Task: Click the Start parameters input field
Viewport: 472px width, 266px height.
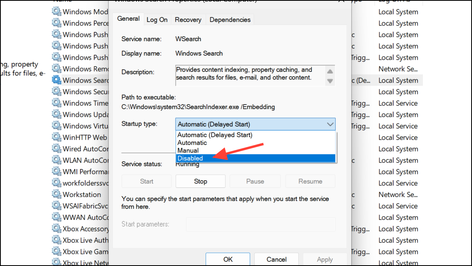Action: (261, 224)
